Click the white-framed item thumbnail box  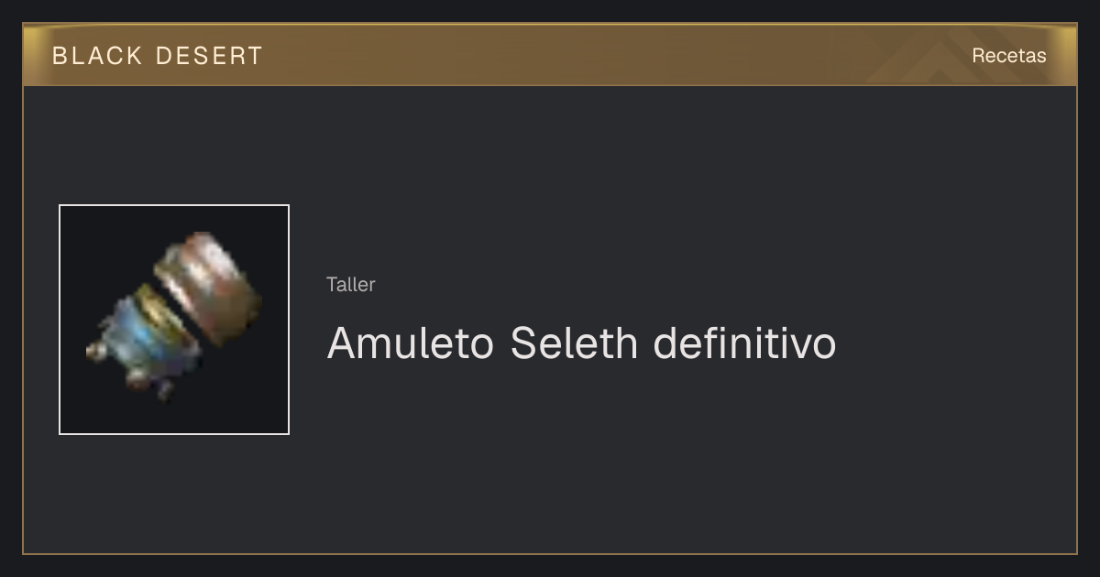click(x=174, y=320)
